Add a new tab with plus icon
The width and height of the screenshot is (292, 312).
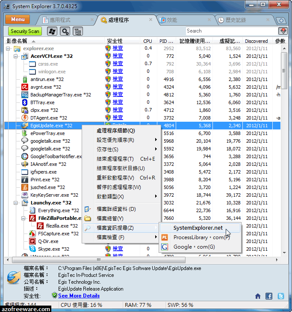tap(281, 20)
